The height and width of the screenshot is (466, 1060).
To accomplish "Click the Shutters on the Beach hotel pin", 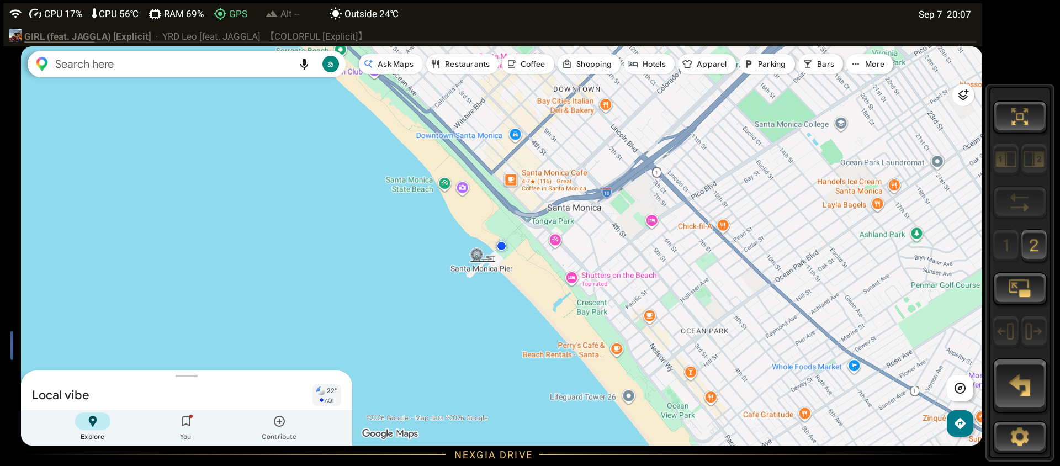I will point(571,278).
